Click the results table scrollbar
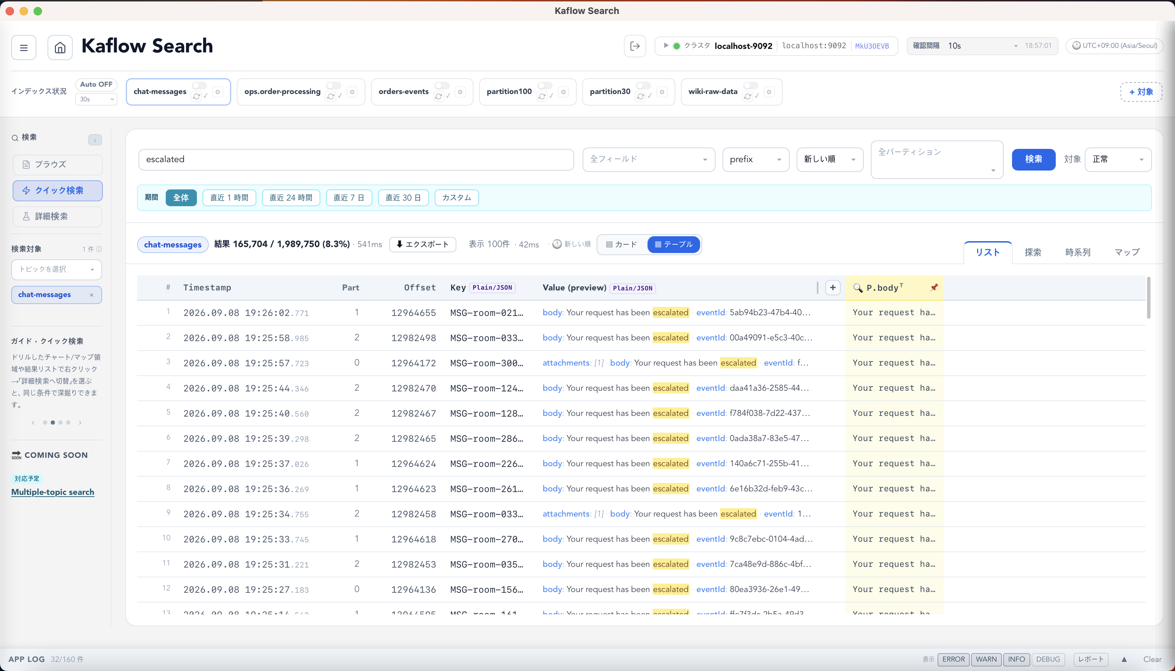The image size is (1175, 671). (x=1148, y=297)
